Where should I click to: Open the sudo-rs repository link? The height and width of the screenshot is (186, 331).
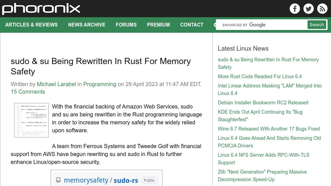tap(126, 180)
